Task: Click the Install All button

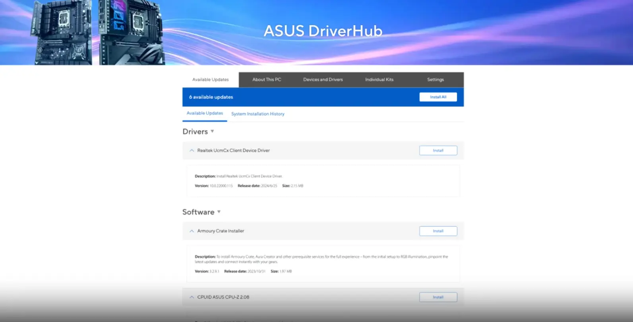Action: pyautogui.click(x=438, y=97)
